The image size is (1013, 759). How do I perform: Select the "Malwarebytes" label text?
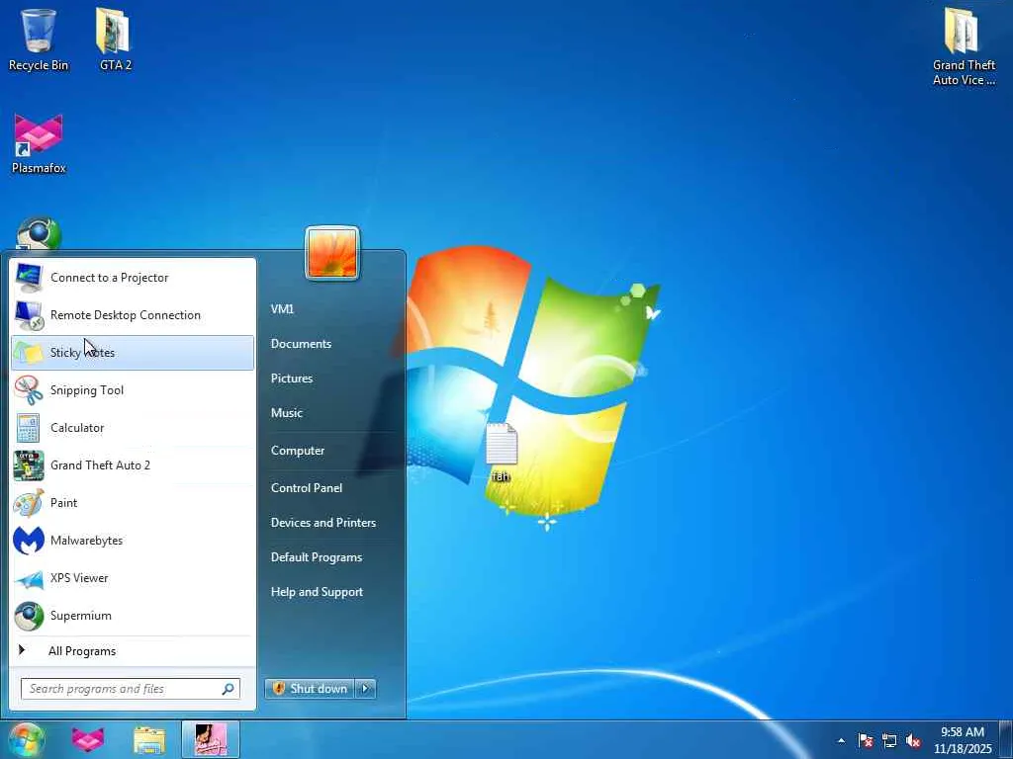87,541
